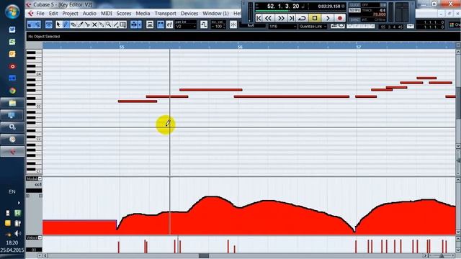Select the Erase tool
461x259 pixels.
[x=73, y=24]
